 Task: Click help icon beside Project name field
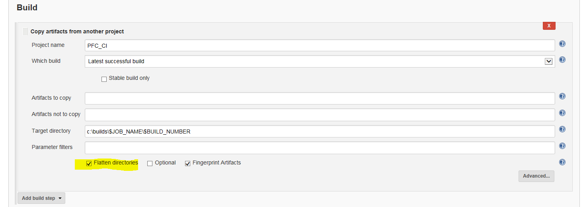pyautogui.click(x=562, y=44)
